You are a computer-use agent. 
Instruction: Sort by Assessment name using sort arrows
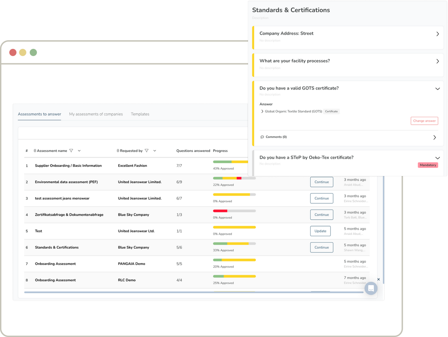35,151
